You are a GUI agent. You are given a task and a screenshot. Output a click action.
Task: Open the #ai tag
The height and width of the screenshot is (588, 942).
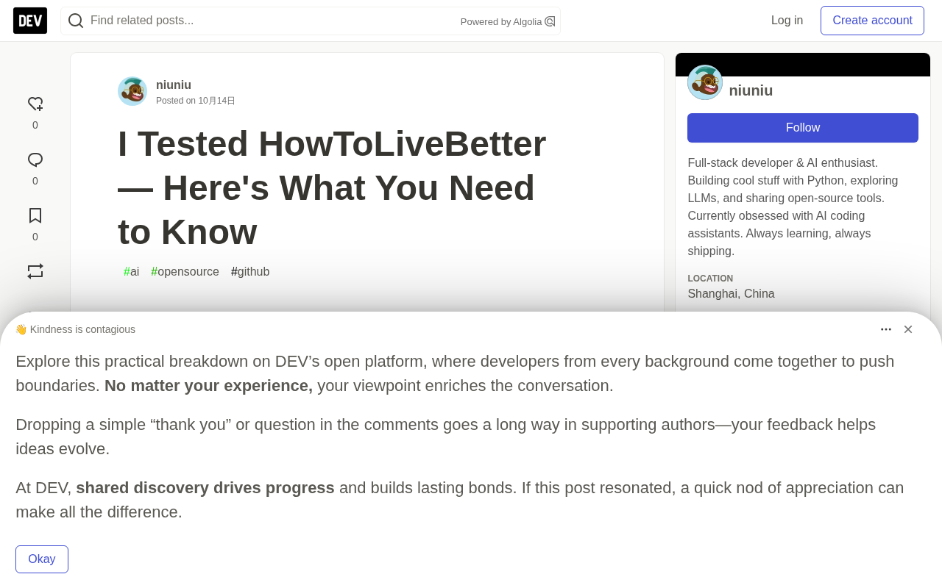[131, 272]
